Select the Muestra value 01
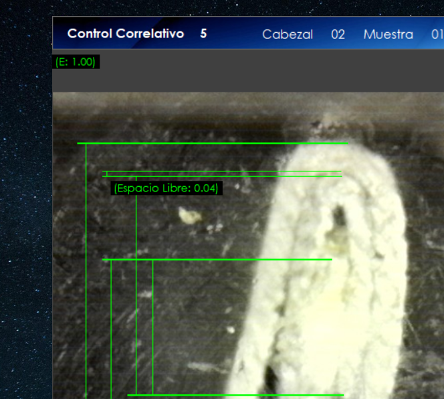444x399 pixels. (x=436, y=34)
